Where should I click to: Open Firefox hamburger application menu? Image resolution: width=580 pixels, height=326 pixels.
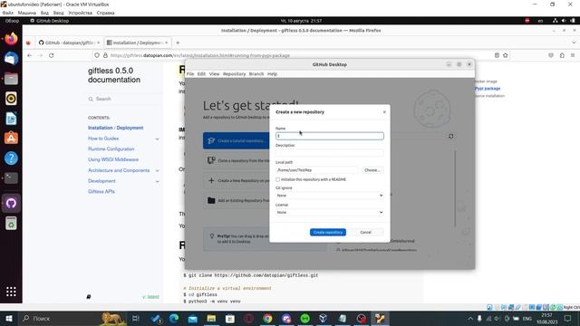tap(573, 55)
